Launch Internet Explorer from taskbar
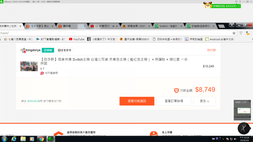Image resolution: width=253 pixels, height=142 pixels. tap(14, 139)
